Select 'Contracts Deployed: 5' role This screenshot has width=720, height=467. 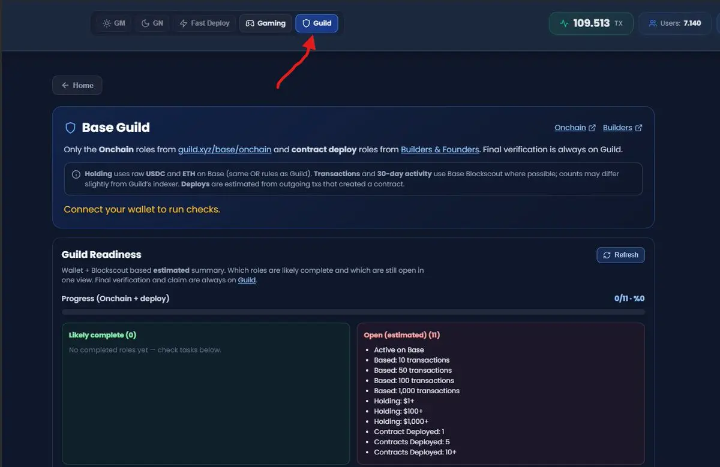click(412, 442)
